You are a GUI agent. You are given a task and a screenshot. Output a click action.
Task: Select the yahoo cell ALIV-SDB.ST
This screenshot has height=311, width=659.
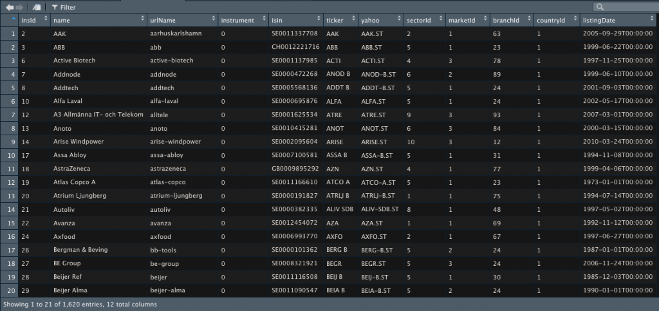pos(380,209)
